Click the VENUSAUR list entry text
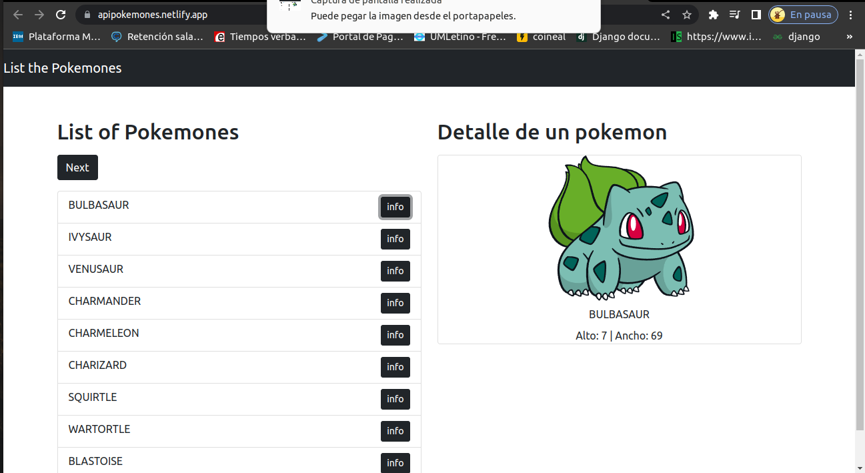The image size is (865, 473). (x=96, y=269)
